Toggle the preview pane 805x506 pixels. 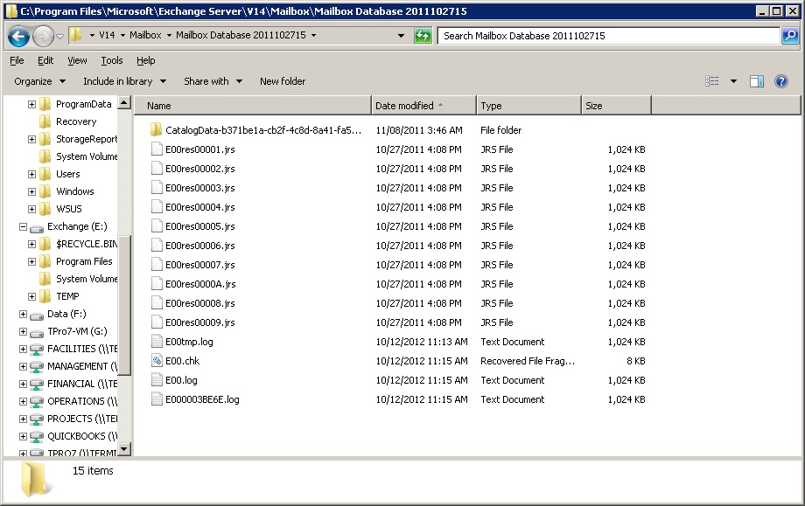click(x=756, y=80)
